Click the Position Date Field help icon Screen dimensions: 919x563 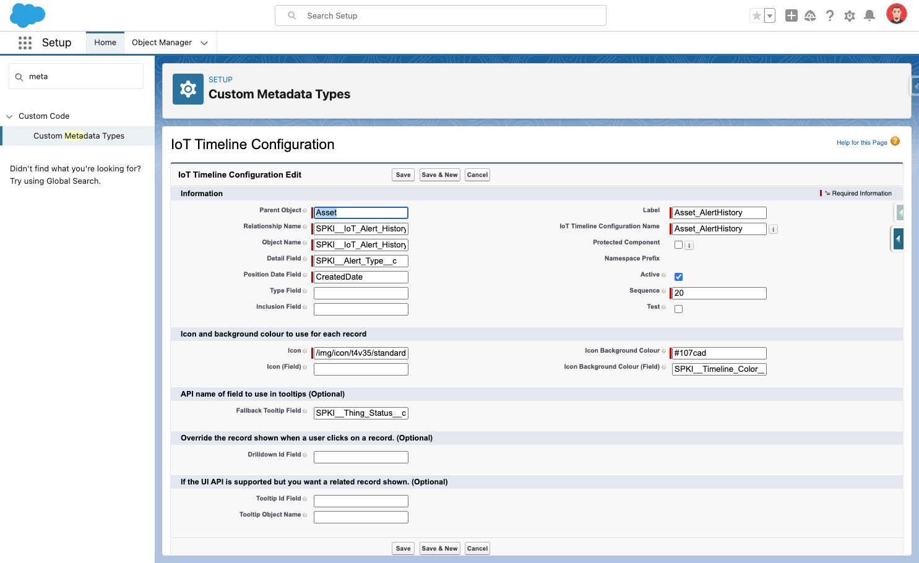click(x=305, y=275)
